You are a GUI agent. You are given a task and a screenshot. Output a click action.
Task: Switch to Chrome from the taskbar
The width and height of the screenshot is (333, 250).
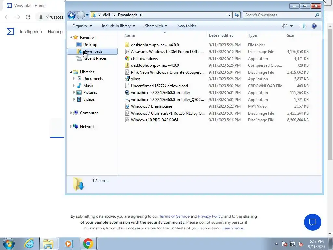(x=88, y=243)
